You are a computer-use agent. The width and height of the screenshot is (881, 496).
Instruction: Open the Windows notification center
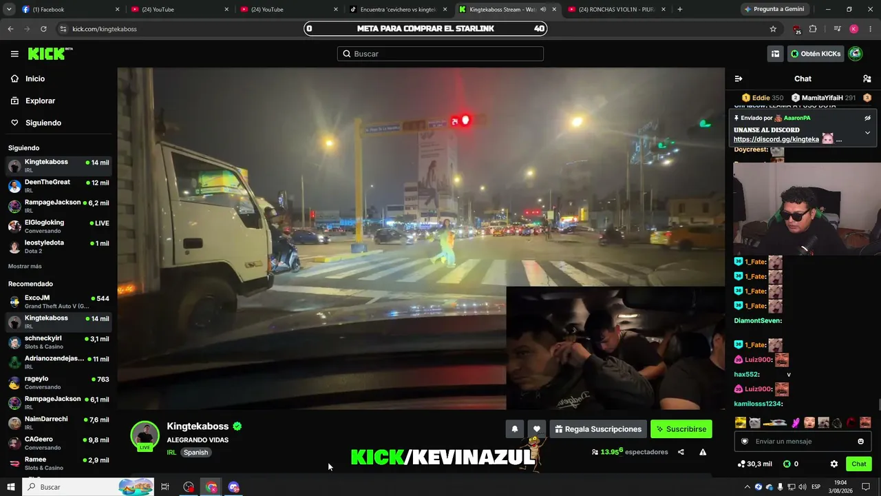pos(866,487)
